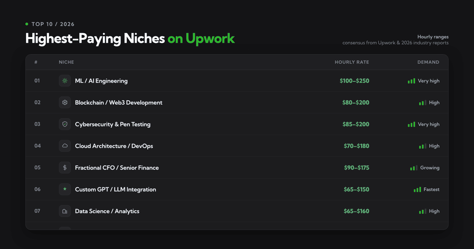Image resolution: width=474 pixels, height=249 pixels.
Task: Click the $65–$150 hourly rate
Action: click(x=356, y=189)
